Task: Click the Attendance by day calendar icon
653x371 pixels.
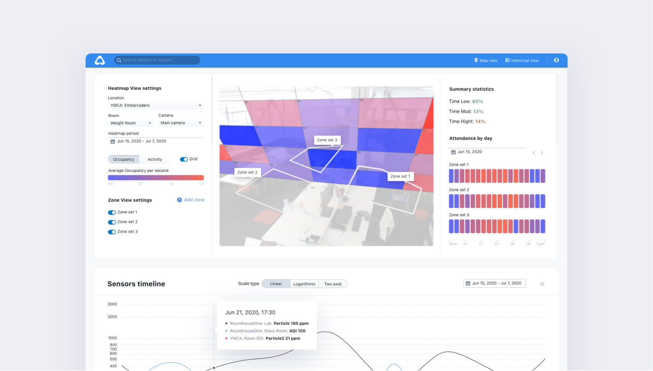Action: [453, 152]
